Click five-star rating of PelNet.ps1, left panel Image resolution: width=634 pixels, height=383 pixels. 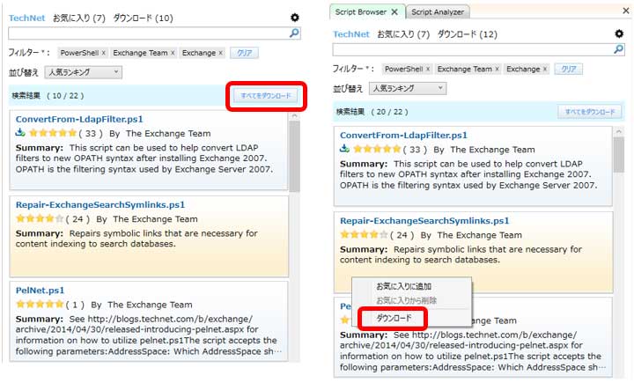(40, 304)
